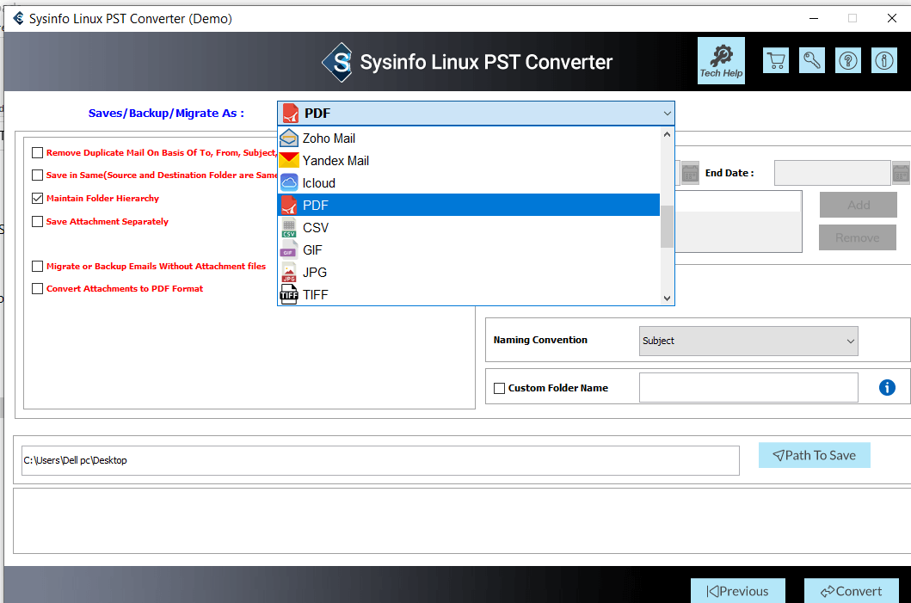The height and width of the screenshot is (603, 911).
Task: Click the Path To Save button
Action: [x=814, y=455]
